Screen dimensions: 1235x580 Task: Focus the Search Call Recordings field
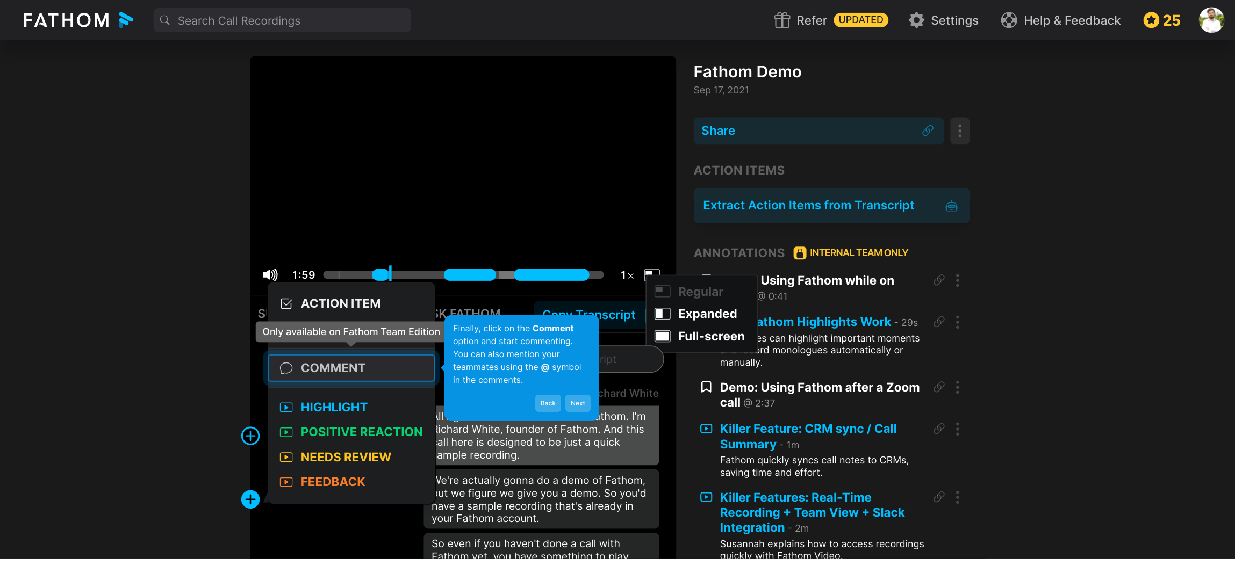tap(282, 20)
